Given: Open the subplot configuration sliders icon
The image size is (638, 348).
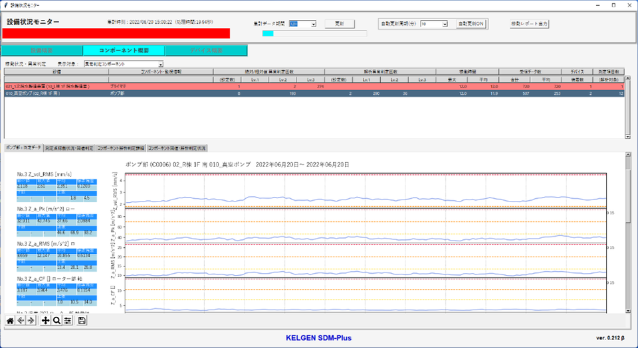Looking at the screenshot, I should (67, 320).
